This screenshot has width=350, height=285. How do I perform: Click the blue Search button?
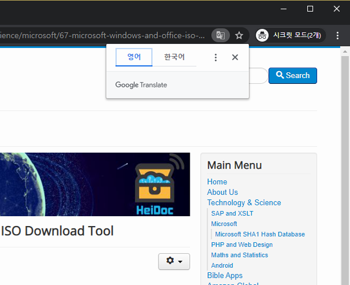(x=293, y=76)
